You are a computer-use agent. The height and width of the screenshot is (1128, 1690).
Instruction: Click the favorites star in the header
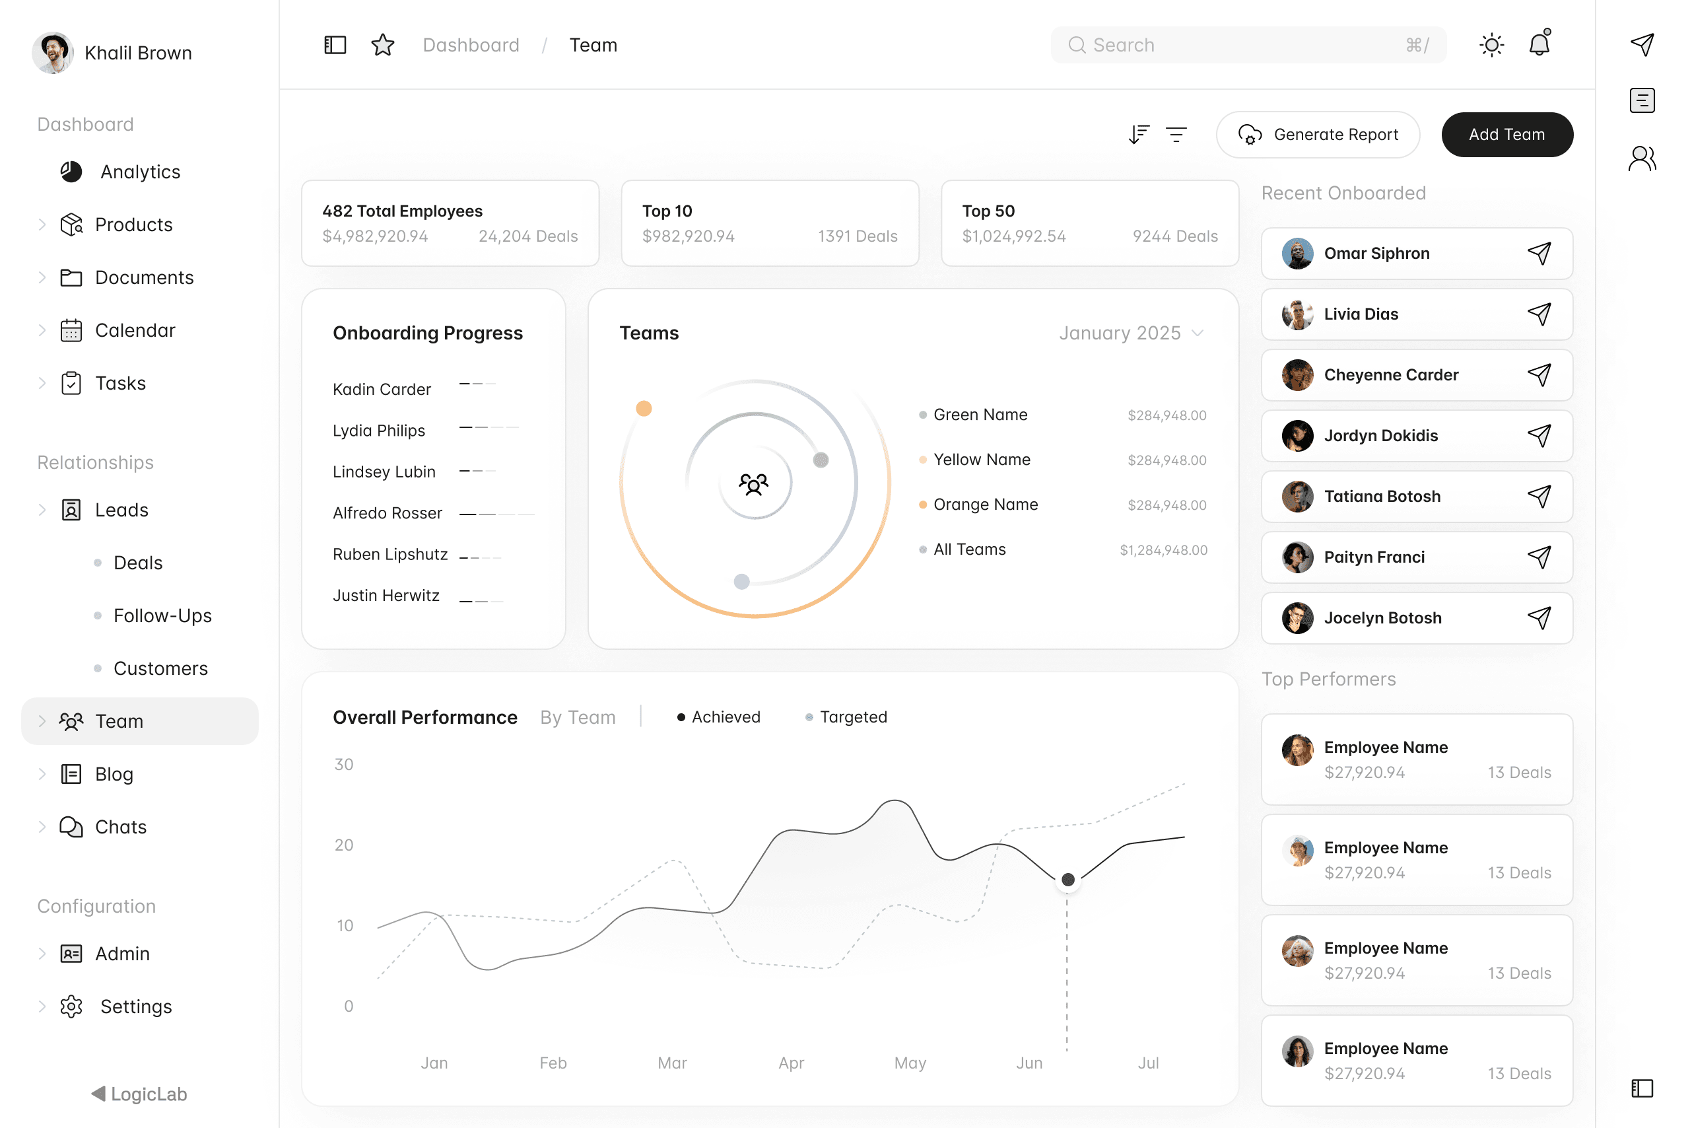pos(383,45)
